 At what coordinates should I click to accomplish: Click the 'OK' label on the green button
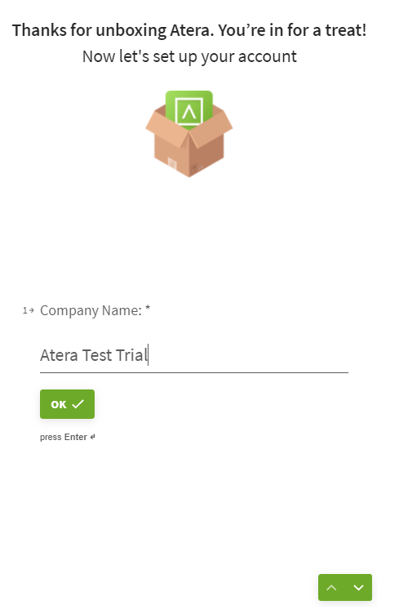tap(59, 404)
